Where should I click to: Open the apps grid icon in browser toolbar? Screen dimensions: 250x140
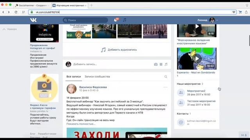coord(23,12)
